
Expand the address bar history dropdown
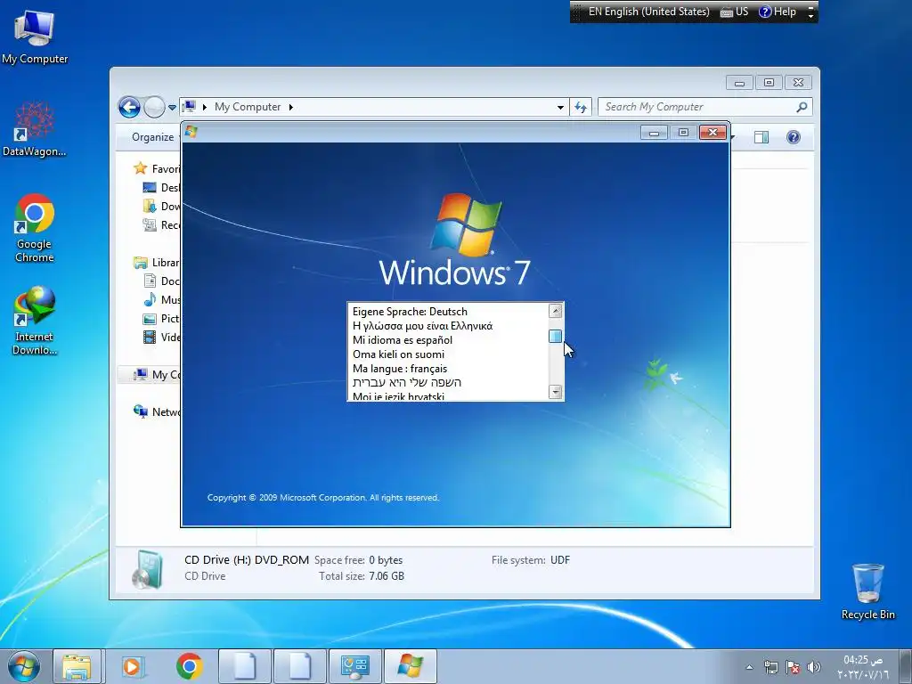[560, 108]
